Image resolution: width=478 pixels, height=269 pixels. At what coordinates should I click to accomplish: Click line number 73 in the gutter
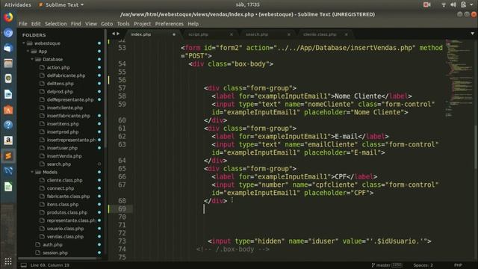click(x=122, y=241)
